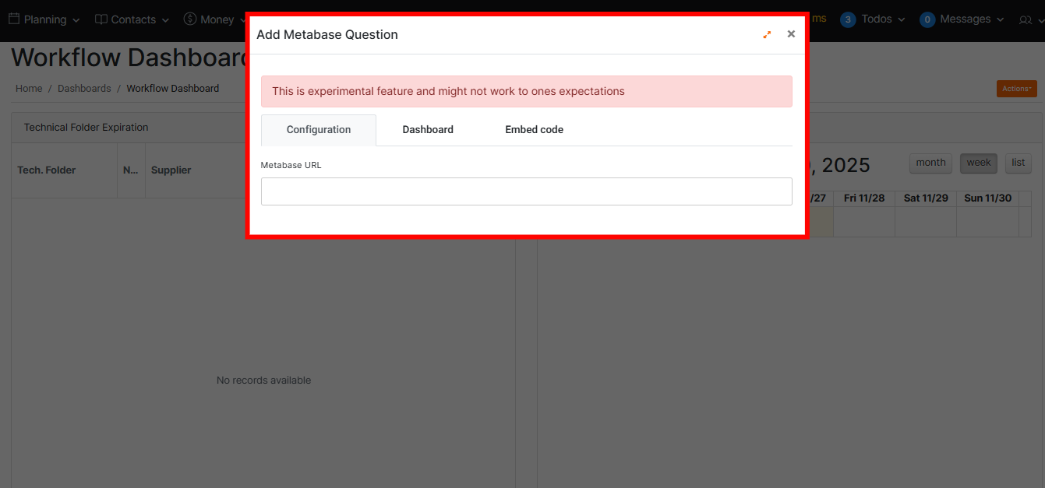Close the Add Metabase Question dialog

791,34
